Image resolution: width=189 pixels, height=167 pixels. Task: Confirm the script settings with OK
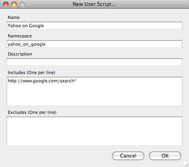165,156
